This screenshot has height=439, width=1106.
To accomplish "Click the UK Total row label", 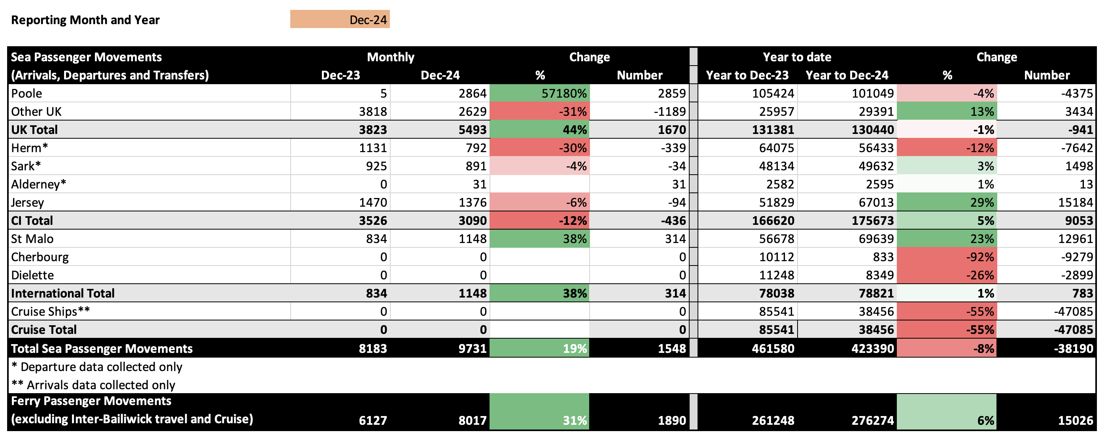I will pyautogui.click(x=34, y=130).
